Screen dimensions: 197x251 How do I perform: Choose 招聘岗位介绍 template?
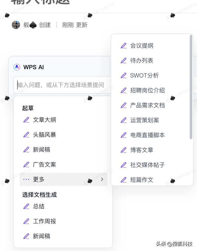pyautogui.click(x=147, y=90)
